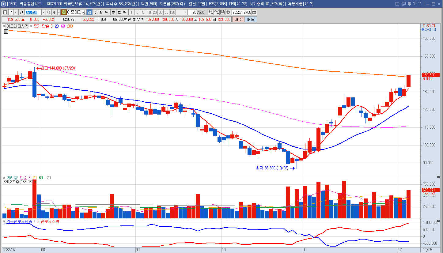
Task: Click the 전 button beside the stock code
Action: point(21,12)
